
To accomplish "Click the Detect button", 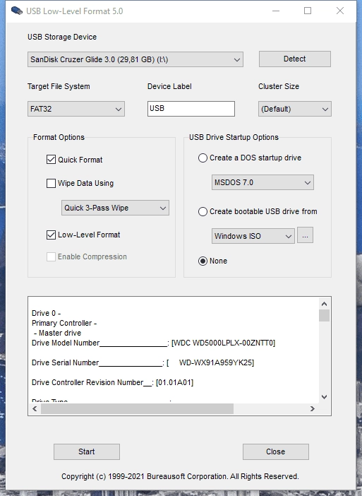I will coord(295,59).
